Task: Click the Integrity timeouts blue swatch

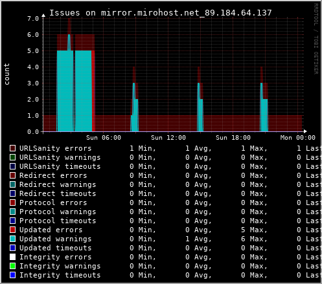Action: pyautogui.click(x=12, y=275)
